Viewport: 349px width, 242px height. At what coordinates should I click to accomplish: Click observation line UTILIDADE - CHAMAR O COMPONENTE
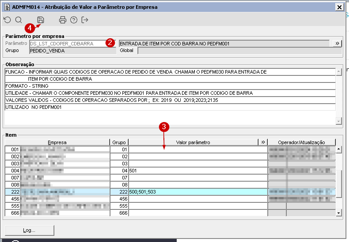(x=170, y=93)
